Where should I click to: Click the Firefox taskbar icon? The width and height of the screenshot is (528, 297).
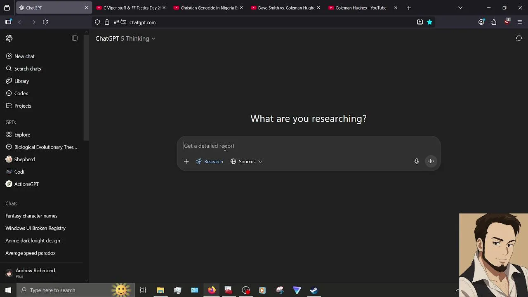point(212,290)
